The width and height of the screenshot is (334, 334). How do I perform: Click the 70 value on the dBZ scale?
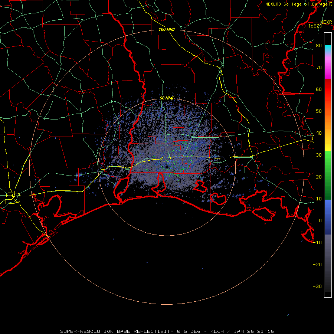tap(319, 68)
